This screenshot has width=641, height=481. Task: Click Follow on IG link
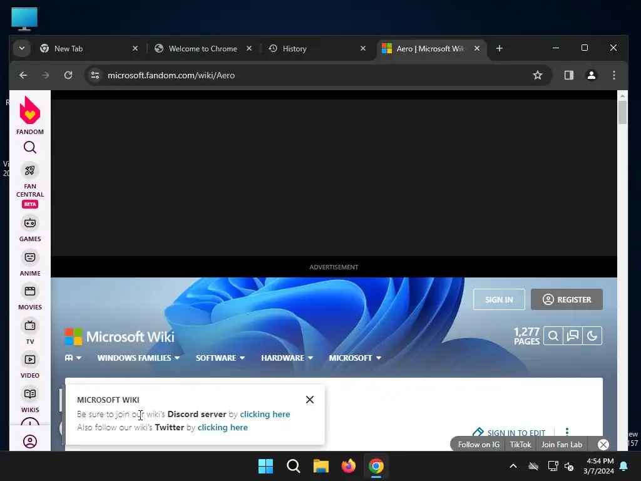(x=478, y=445)
